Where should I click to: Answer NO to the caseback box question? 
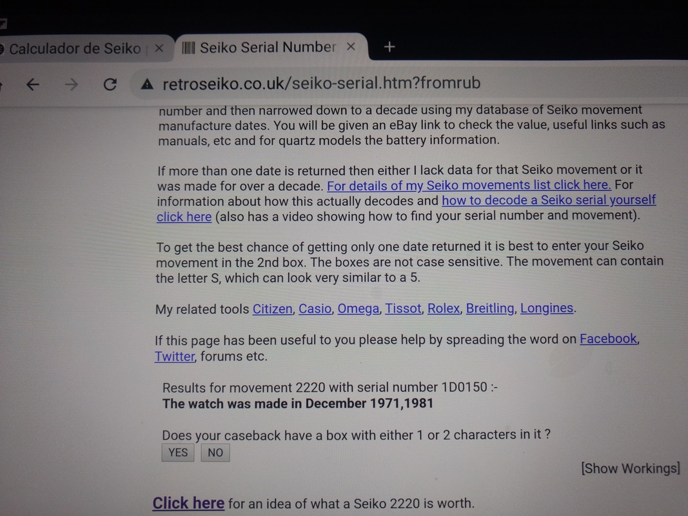215,452
